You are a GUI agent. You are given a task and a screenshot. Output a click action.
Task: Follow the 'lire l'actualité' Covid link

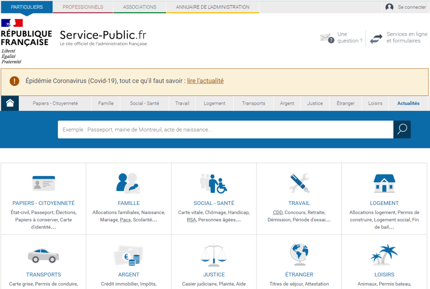pyautogui.click(x=205, y=81)
